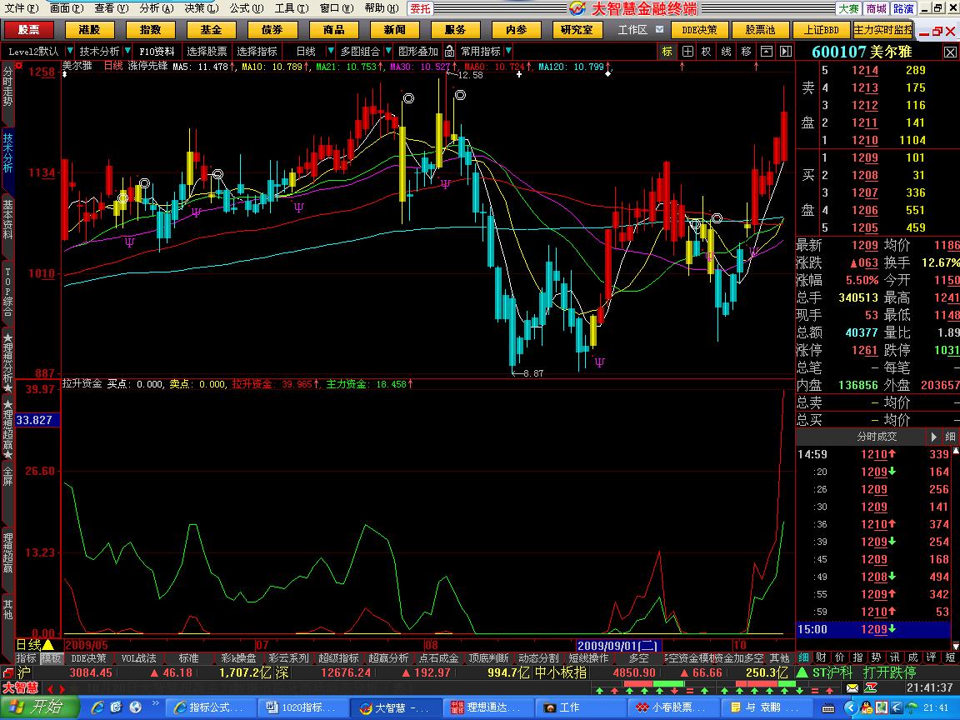Click the QQ penguin tray icon

click(x=867, y=707)
